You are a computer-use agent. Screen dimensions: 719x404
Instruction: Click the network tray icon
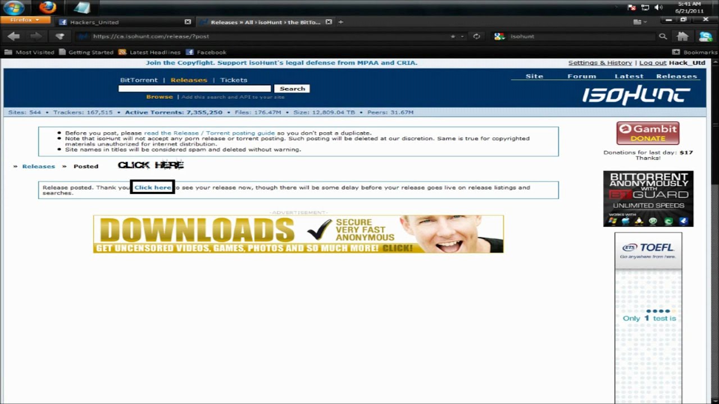click(645, 8)
